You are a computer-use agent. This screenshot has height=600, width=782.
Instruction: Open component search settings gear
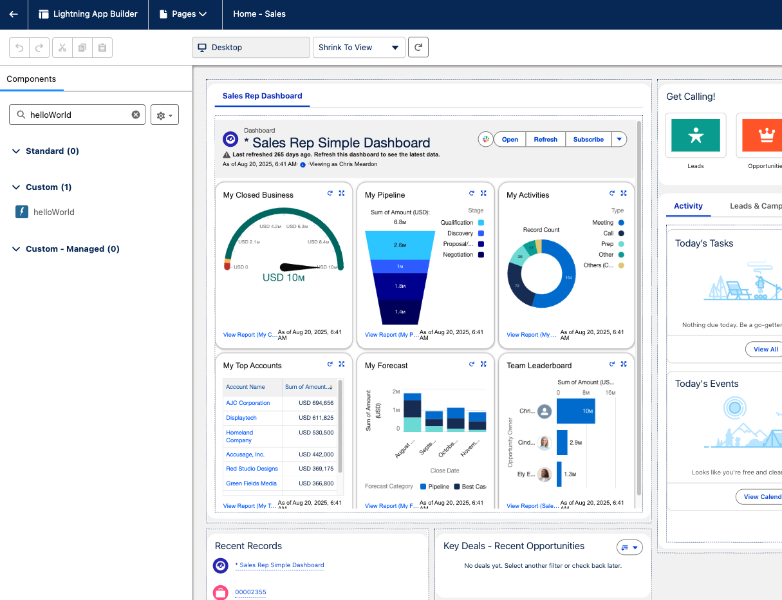pyautogui.click(x=165, y=115)
